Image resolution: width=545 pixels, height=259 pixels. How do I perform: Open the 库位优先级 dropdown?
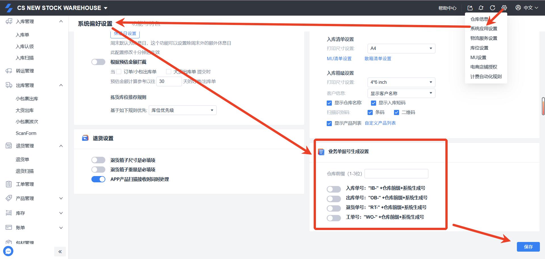click(x=182, y=110)
